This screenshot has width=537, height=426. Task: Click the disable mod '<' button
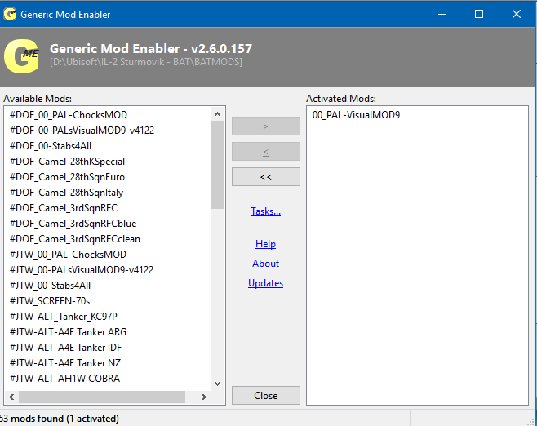coord(266,152)
